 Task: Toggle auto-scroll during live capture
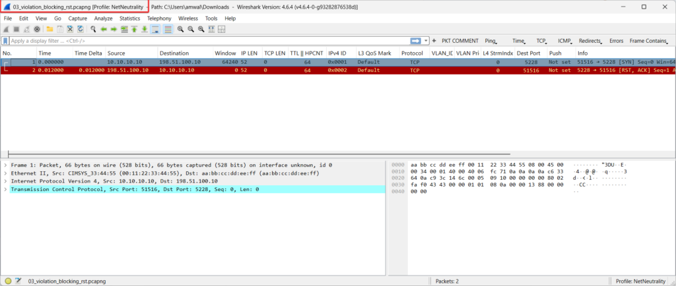[156, 30]
